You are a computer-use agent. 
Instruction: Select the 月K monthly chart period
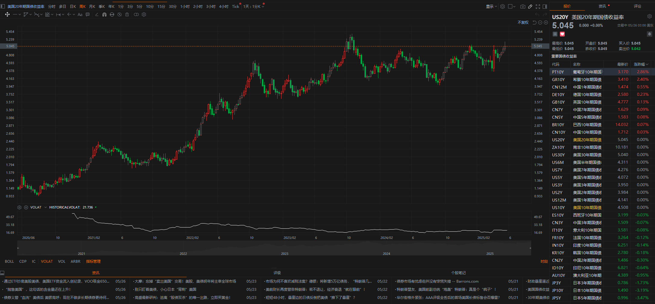[92, 6]
